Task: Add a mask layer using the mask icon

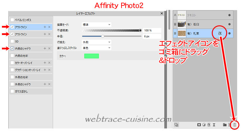Action: (x=199, y=125)
